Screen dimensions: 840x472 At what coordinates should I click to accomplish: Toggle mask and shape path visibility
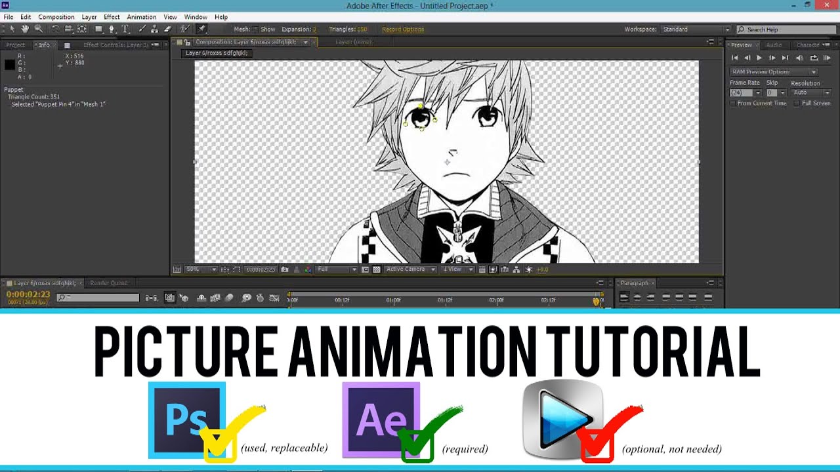tap(236, 269)
